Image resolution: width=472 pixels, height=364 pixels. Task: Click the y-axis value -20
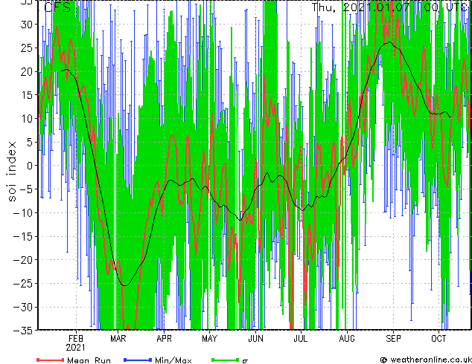click(23, 260)
